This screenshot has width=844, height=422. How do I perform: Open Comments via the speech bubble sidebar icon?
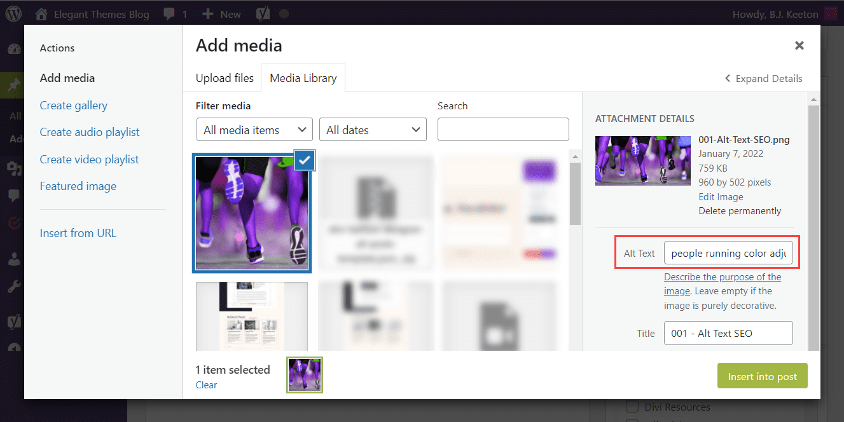pyautogui.click(x=13, y=195)
